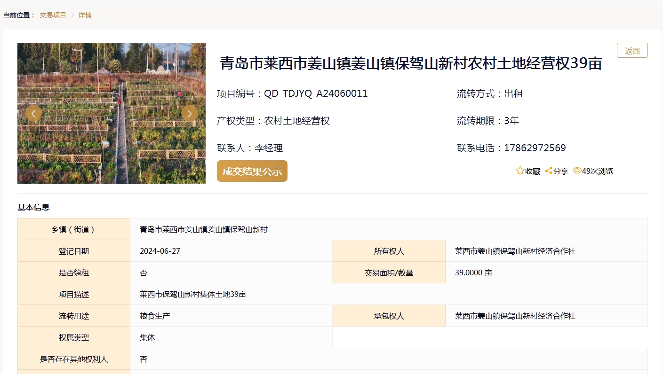Click the 当前位置 breadcrumb label

click(x=19, y=15)
